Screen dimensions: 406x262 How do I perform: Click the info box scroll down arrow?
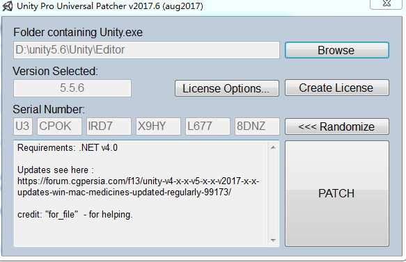273,240
